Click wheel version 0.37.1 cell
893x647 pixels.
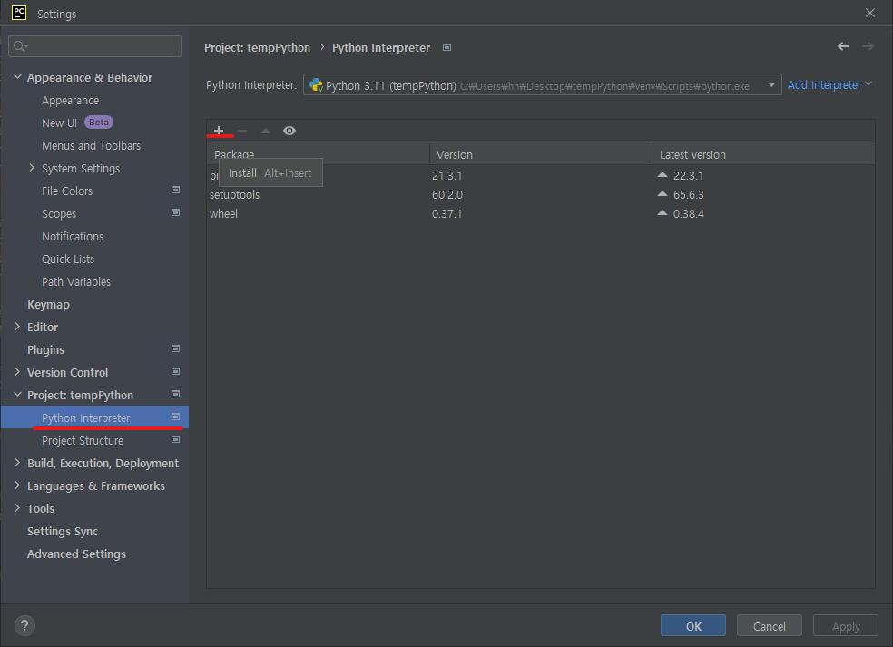(447, 213)
